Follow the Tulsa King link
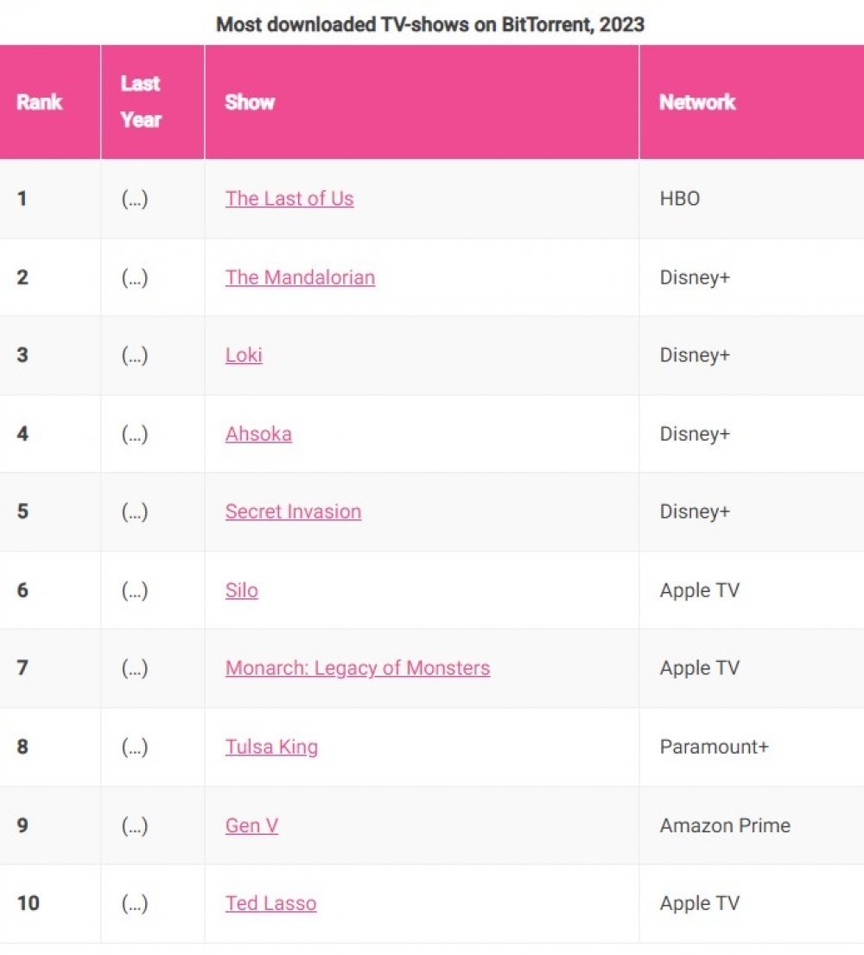864x955 pixels. pyautogui.click(x=271, y=748)
